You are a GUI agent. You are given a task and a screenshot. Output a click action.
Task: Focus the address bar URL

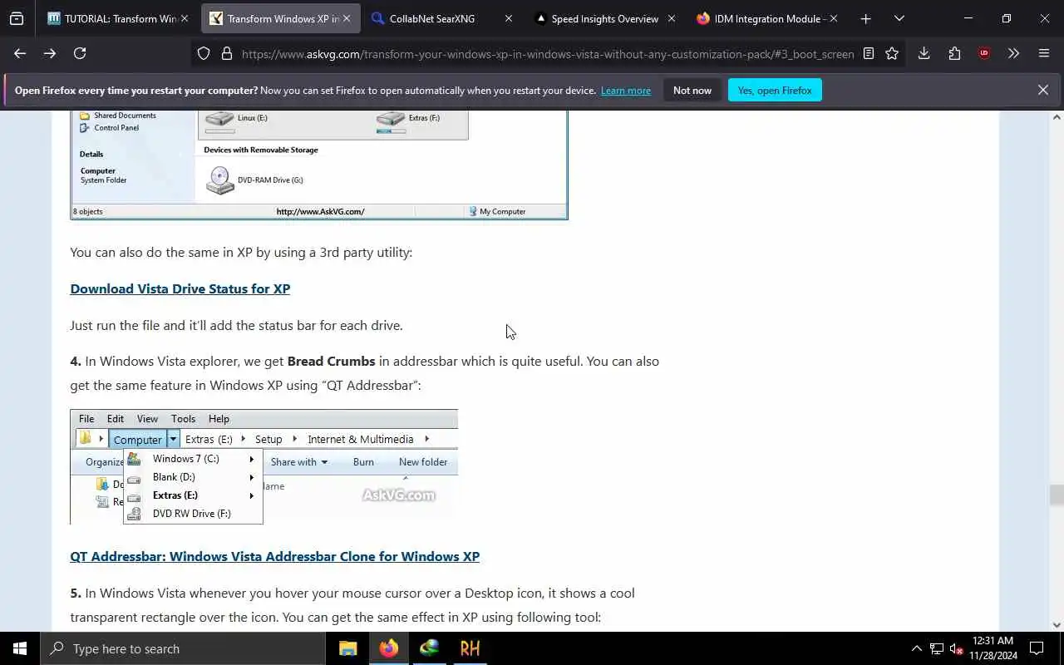pos(547,53)
